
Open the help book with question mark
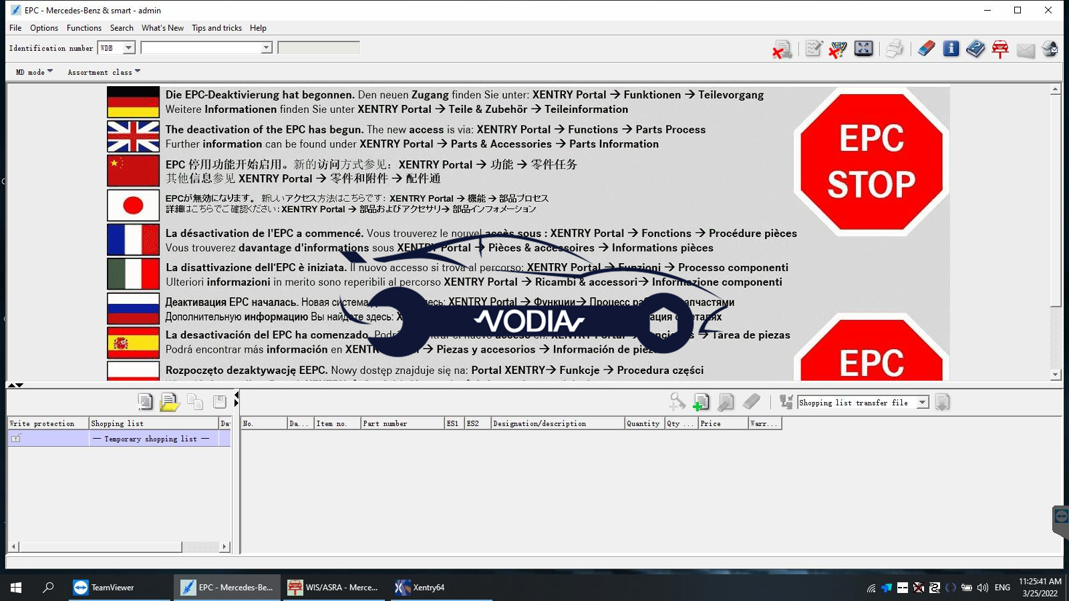pyautogui.click(x=975, y=49)
